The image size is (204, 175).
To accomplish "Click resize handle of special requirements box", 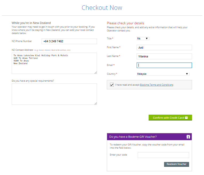I will [96, 103].
